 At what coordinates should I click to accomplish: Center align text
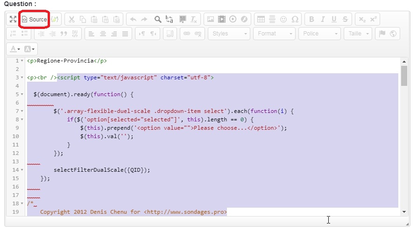(103, 34)
